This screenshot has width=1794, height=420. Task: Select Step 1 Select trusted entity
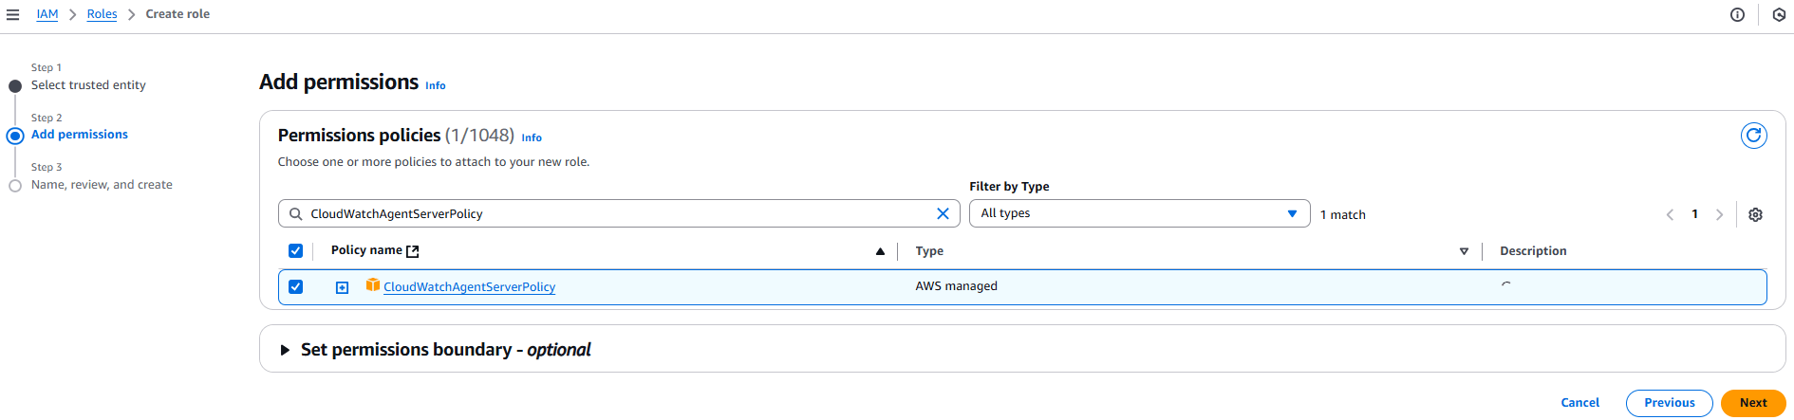88,85
